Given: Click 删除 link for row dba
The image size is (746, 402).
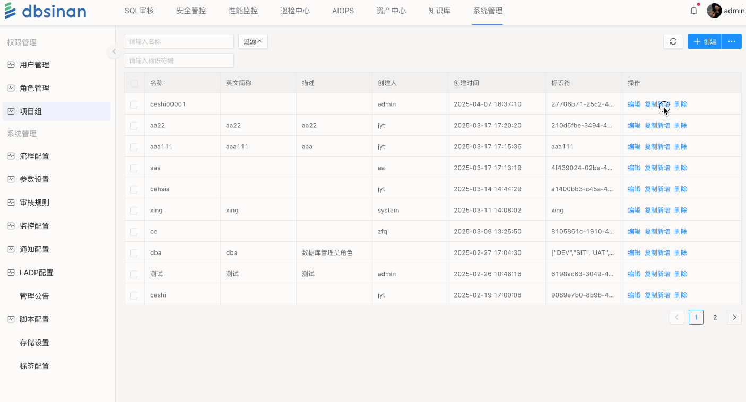Looking at the screenshot, I should click(680, 253).
